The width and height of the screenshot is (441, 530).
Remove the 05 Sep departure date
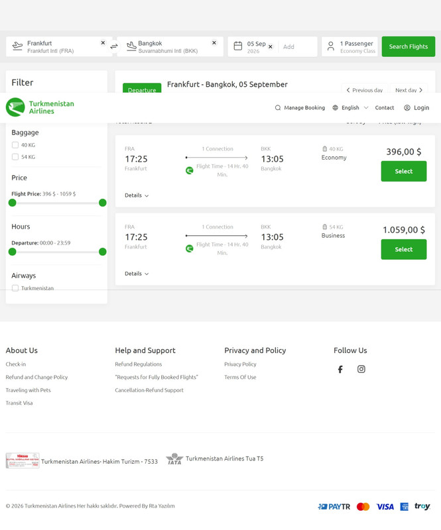coord(271,47)
